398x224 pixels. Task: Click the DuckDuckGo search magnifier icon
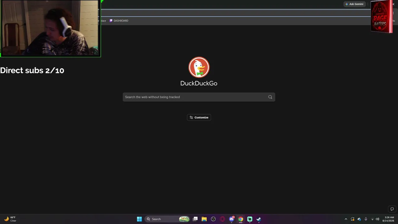(270, 97)
